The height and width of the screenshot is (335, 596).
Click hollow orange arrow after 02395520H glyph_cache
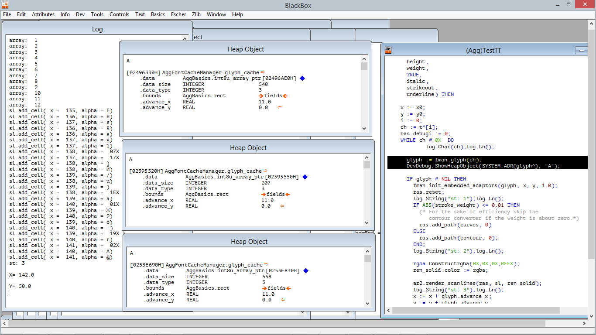(x=265, y=171)
